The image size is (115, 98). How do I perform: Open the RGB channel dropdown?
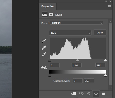click(x=70, y=33)
